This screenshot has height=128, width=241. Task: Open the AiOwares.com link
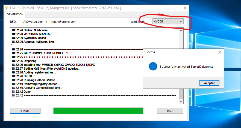(33, 22)
